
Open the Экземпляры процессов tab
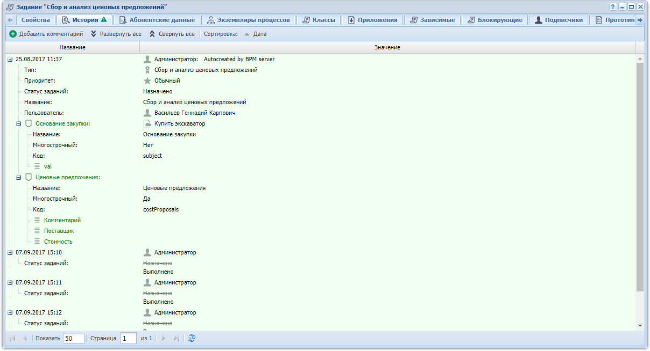tap(249, 20)
